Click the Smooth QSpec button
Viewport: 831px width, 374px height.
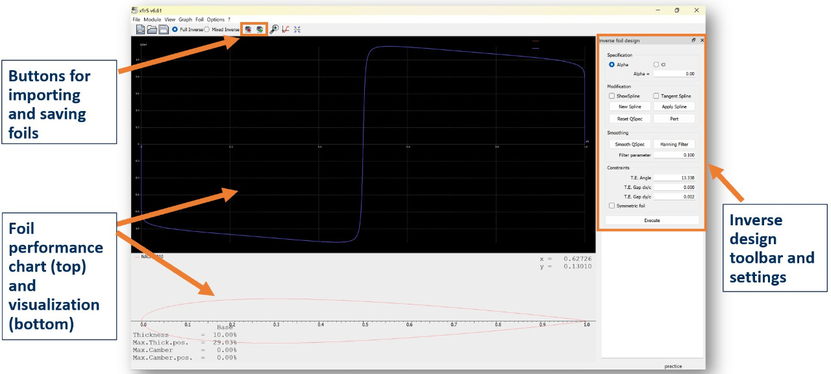pos(630,144)
